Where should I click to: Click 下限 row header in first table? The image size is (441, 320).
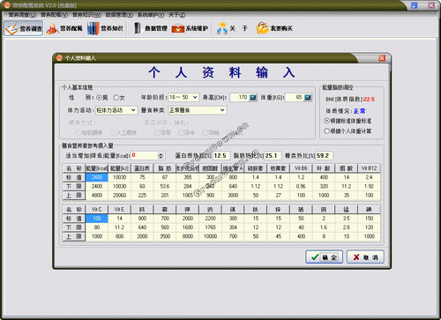(x=74, y=186)
